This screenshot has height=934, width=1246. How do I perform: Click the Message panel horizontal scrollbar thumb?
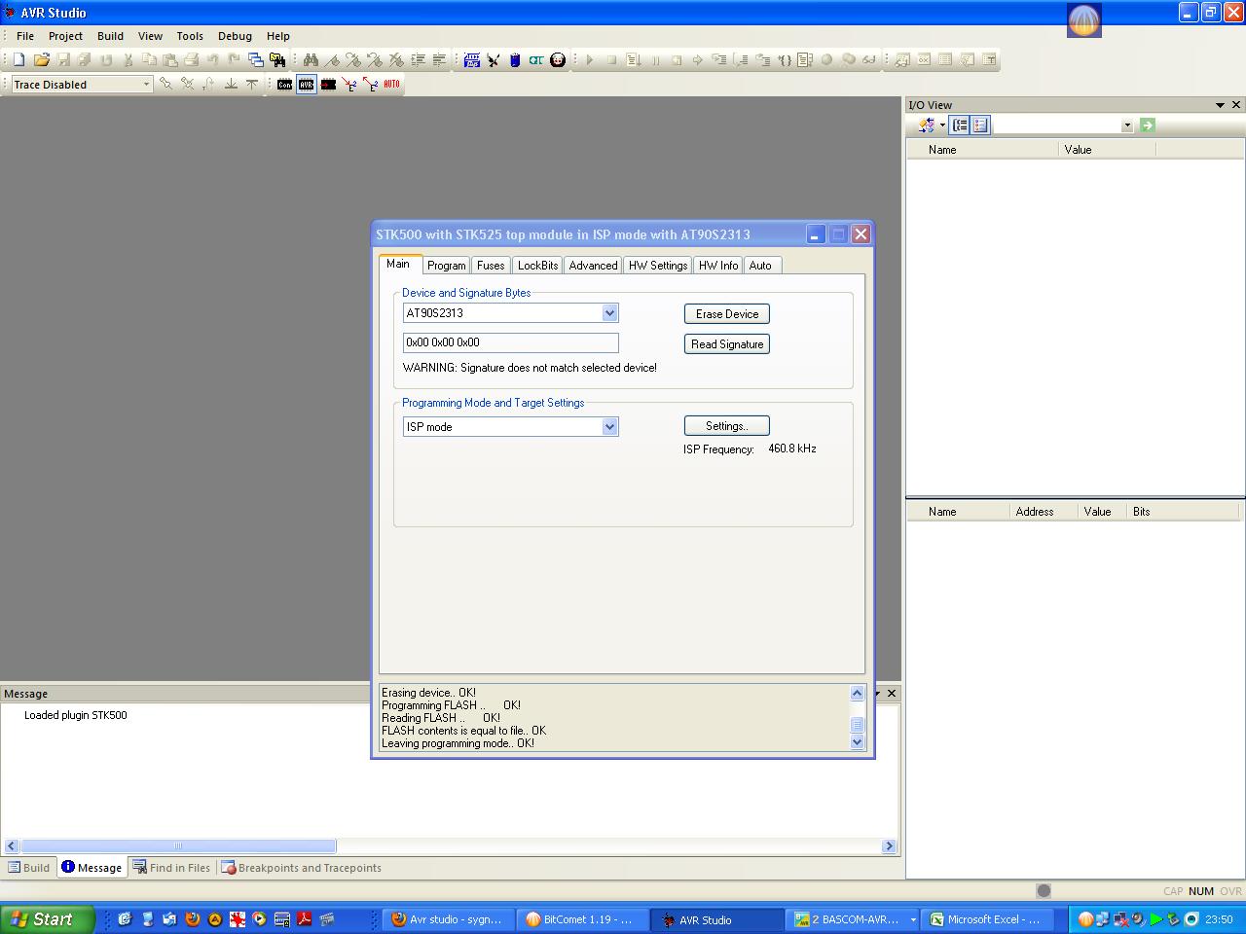[178, 846]
